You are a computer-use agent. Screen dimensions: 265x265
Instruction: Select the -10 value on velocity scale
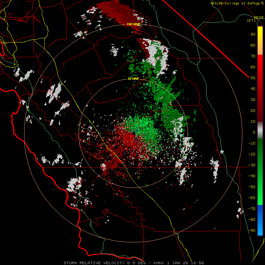pos(252,143)
